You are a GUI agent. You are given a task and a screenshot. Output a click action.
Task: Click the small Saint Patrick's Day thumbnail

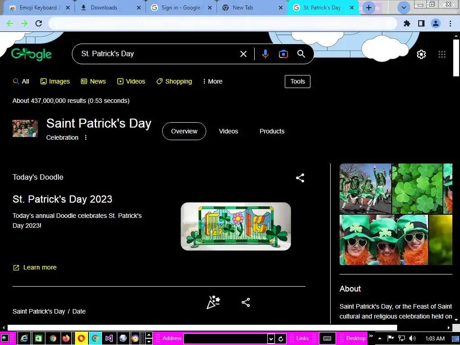(x=25, y=128)
